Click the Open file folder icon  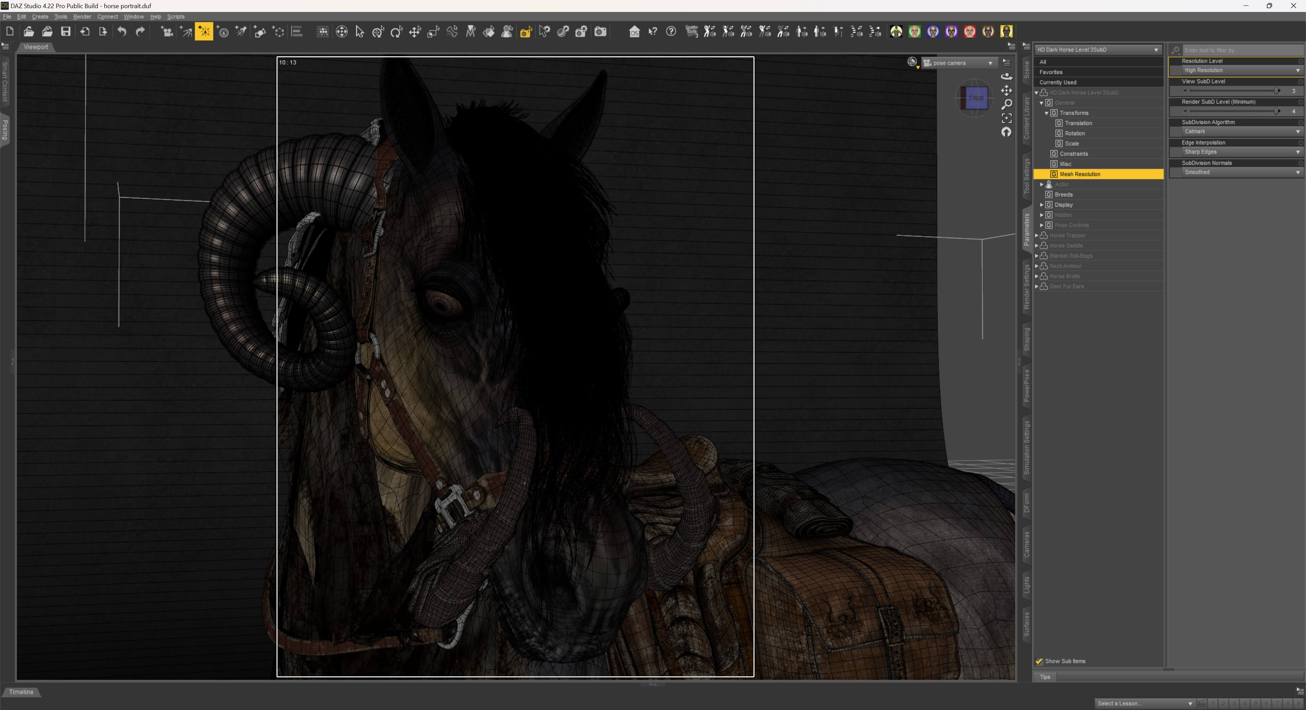pos(28,31)
